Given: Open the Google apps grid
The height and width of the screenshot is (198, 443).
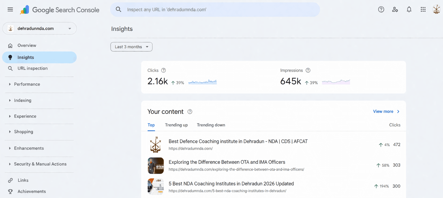Looking at the screenshot, I should click(423, 10).
